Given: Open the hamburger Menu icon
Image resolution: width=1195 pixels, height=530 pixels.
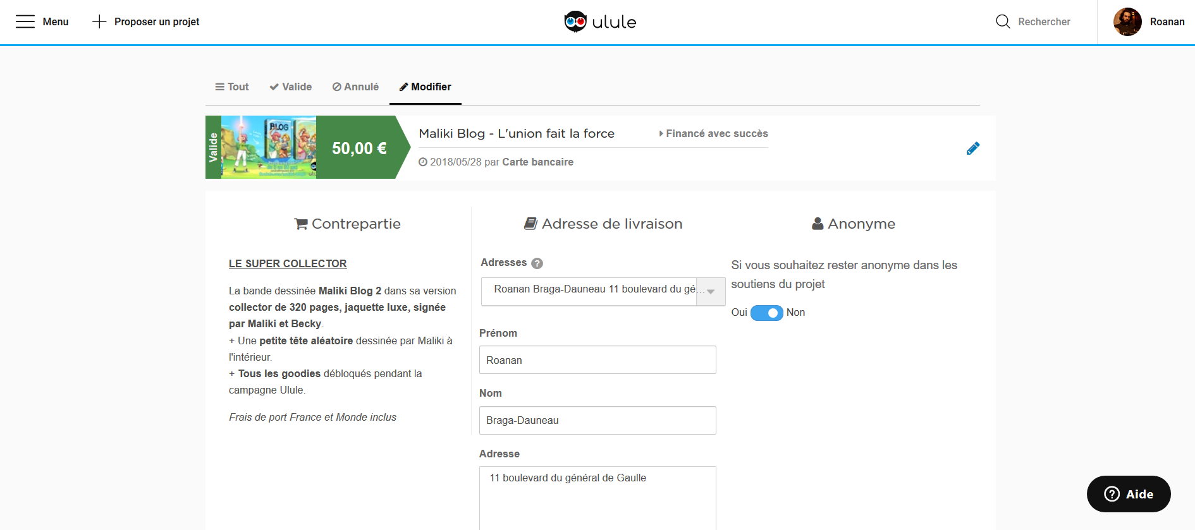Looking at the screenshot, I should 25,21.
